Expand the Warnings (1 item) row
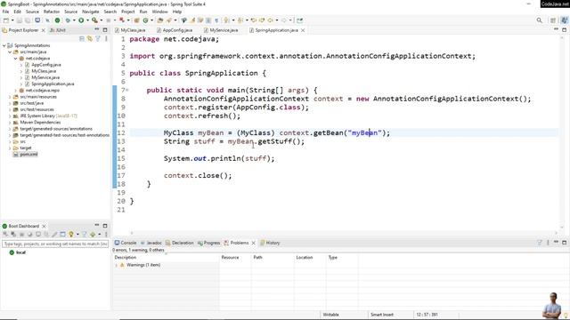The height and width of the screenshot is (320, 570). [x=117, y=265]
